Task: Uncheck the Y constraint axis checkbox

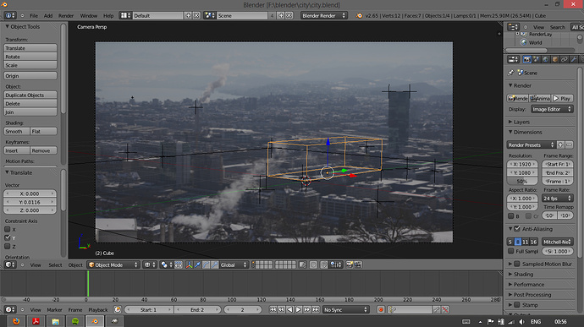Action: [x=8, y=237]
